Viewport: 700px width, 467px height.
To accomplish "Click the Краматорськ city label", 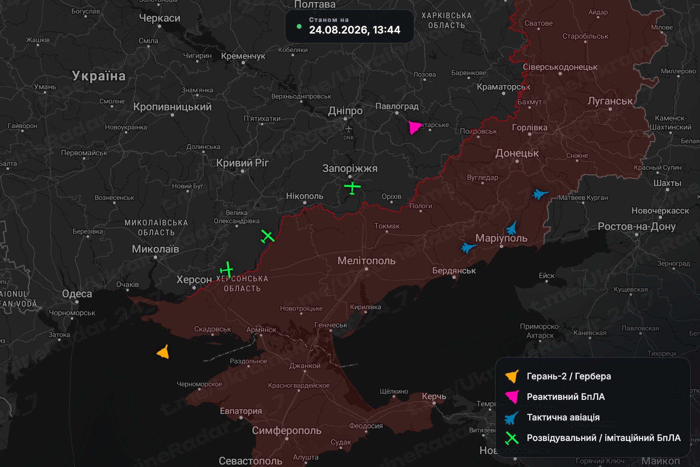I will pos(503,87).
